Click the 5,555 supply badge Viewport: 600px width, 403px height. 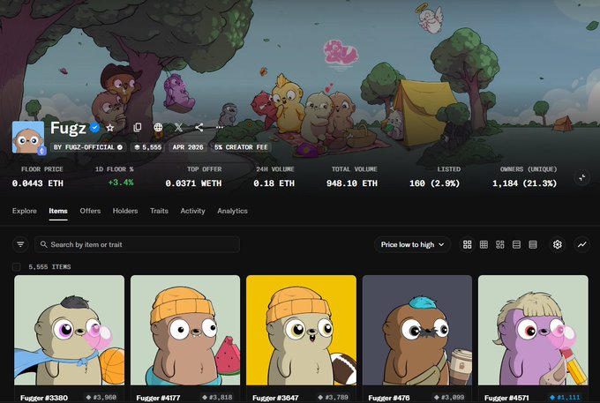pyautogui.click(x=148, y=147)
